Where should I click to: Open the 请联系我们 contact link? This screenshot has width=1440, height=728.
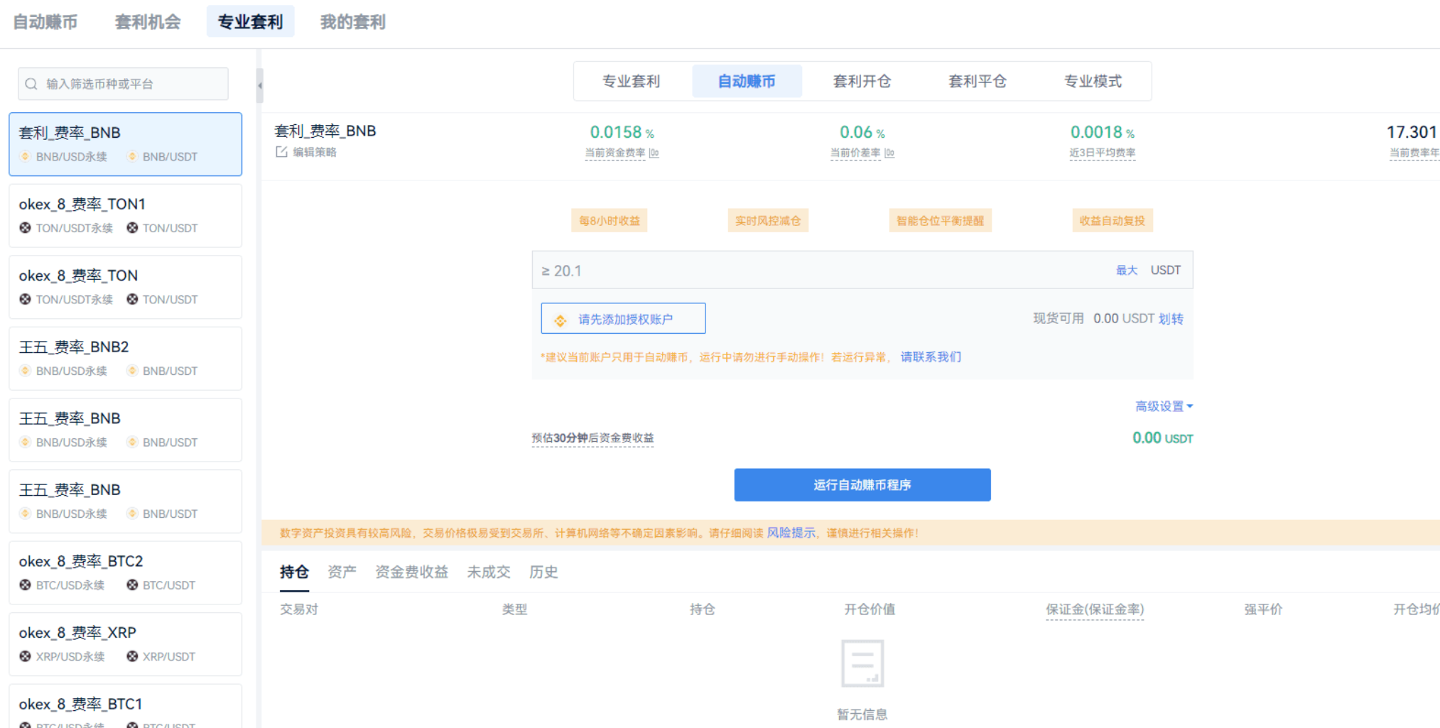(x=931, y=357)
